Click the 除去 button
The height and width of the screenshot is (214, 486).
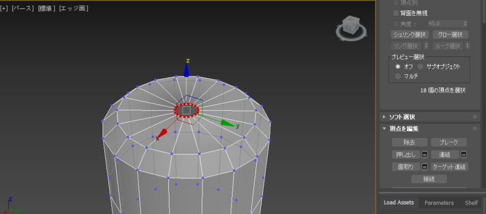[409, 142]
